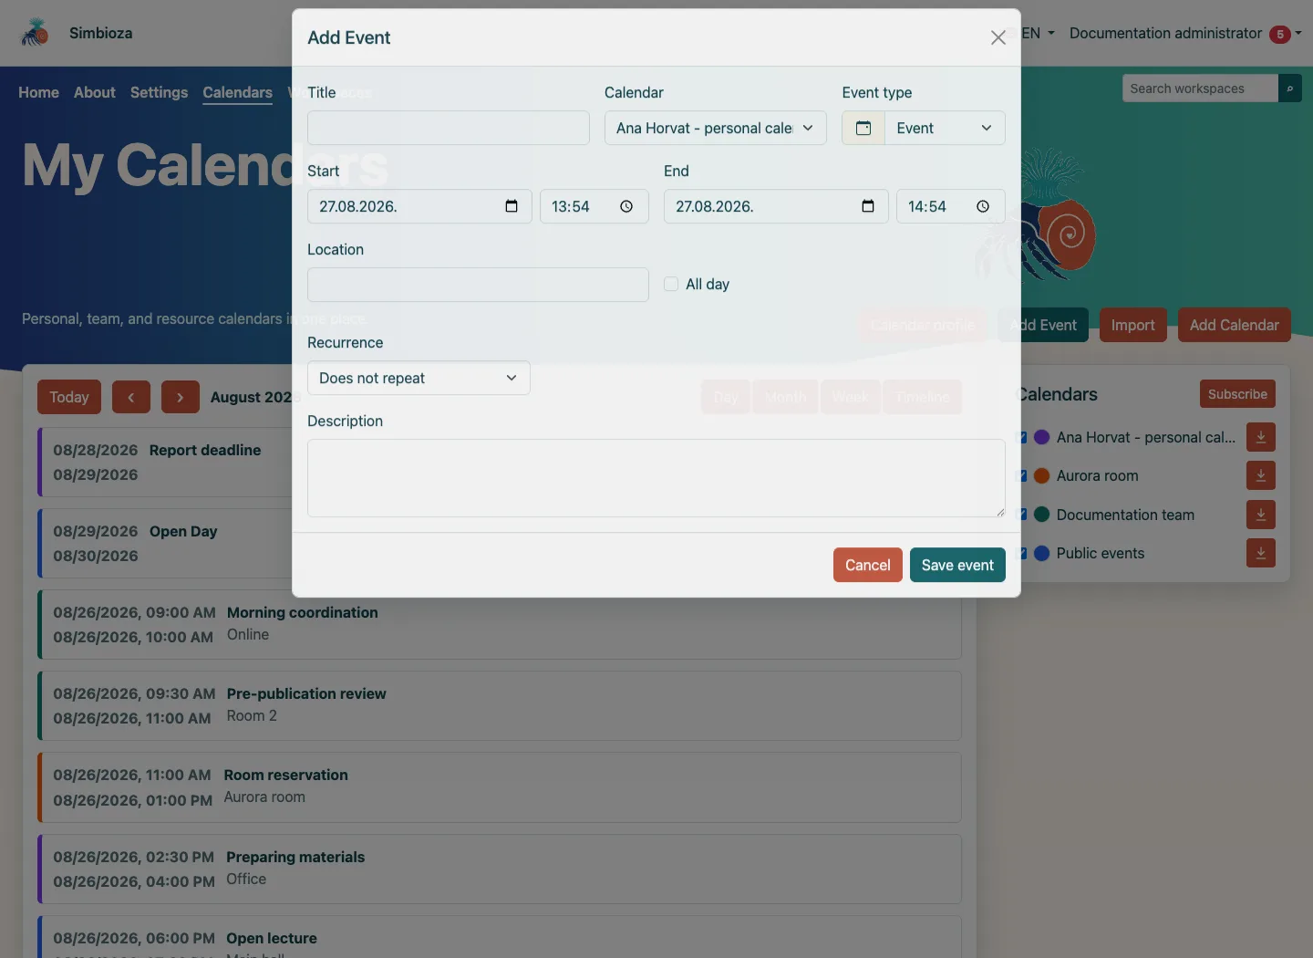Focus the event Title input field
This screenshot has width=1313, height=958.
(449, 128)
